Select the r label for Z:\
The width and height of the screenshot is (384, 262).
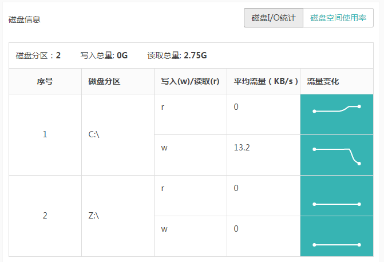pos(163,188)
